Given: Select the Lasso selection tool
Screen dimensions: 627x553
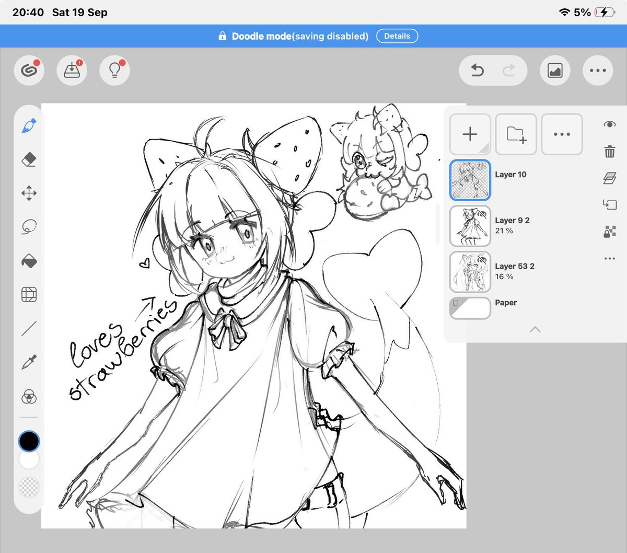Looking at the screenshot, I should point(29,227).
